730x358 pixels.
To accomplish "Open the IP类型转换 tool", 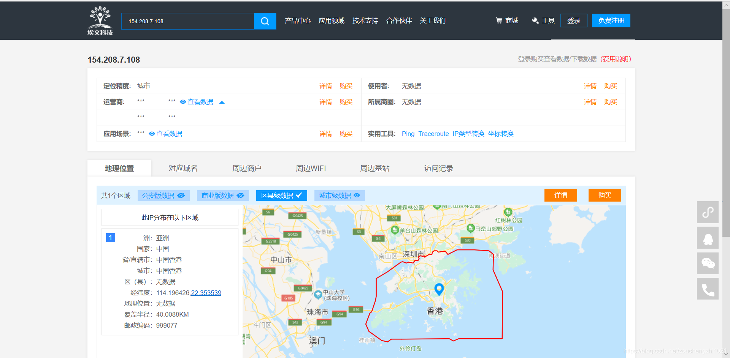I will pyautogui.click(x=468, y=134).
